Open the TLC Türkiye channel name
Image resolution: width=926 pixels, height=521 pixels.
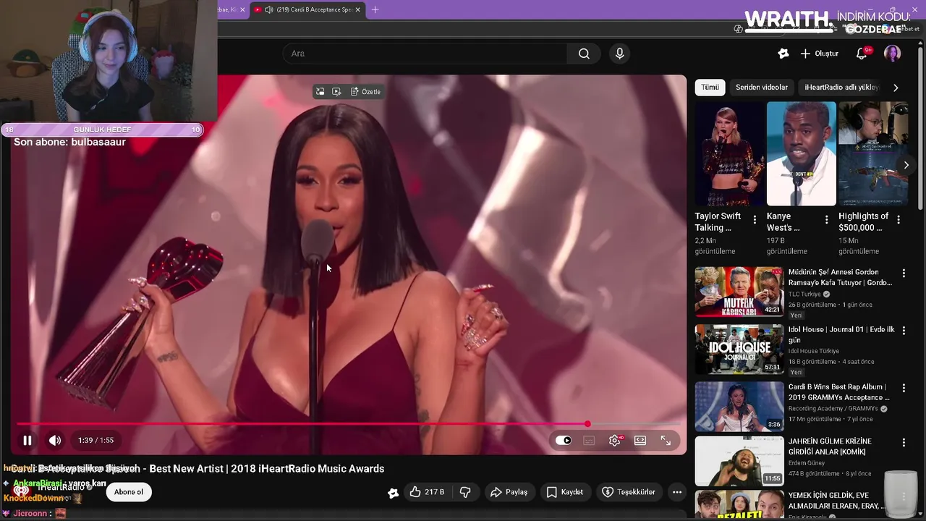click(804, 295)
